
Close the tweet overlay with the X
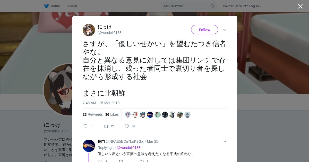(300, 6)
